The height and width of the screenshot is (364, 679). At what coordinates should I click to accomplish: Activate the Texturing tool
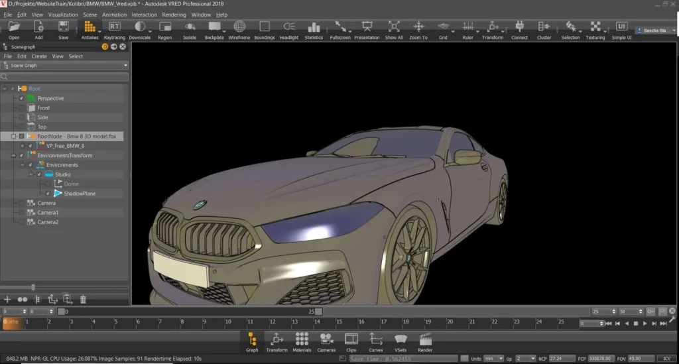(595, 27)
